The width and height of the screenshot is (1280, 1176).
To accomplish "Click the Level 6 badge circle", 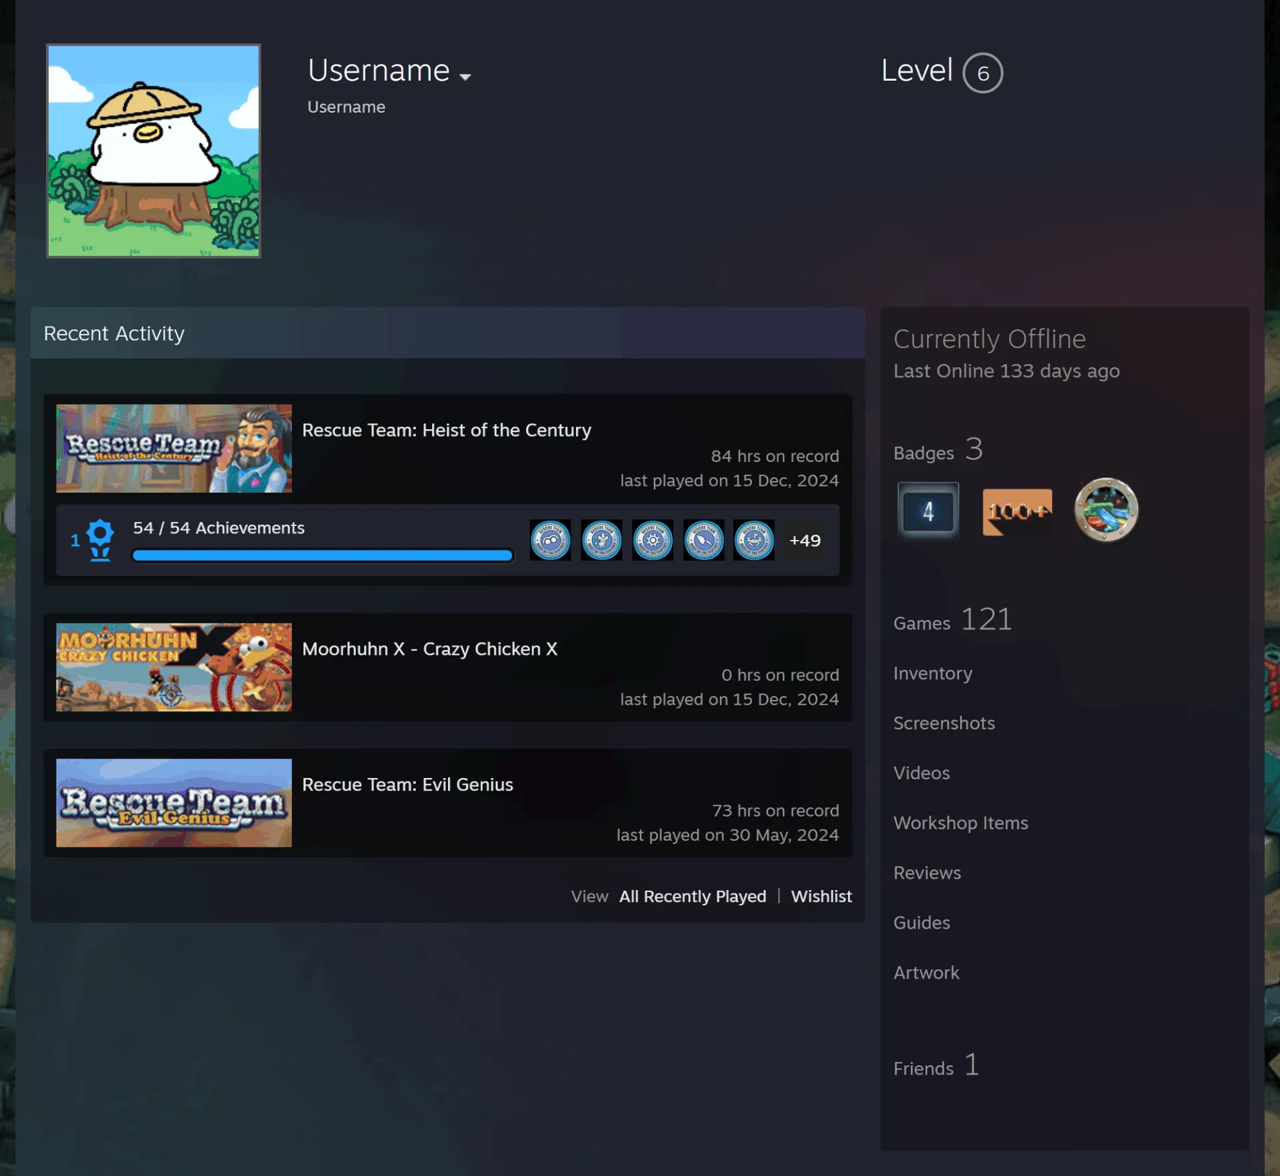I will 983,73.
